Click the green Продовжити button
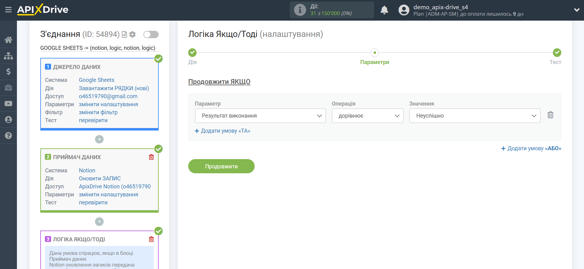 tap(221, 166)
